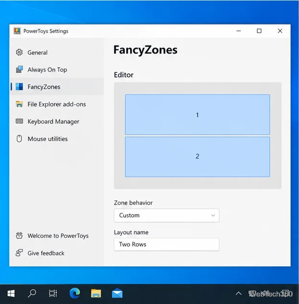Go to Always On Top settings

point(57,70)
